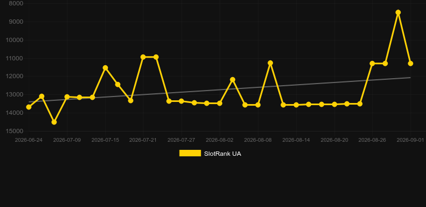Click the x-axis label 2026-07-15
426x207 pixels.
105,140
